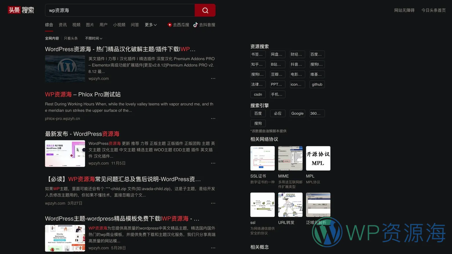The height and width of the screenshot is (254, 452).
Task: Switch to the 小视频 tab
Action: click(x=119, y=25)
